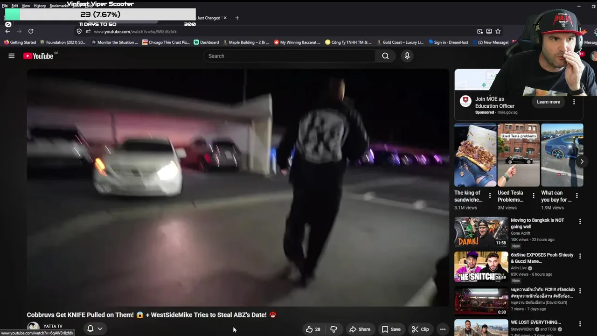Open 'The king of sandwiche...' short thumbnail
The image size is (597, 336).
[475, 155]
